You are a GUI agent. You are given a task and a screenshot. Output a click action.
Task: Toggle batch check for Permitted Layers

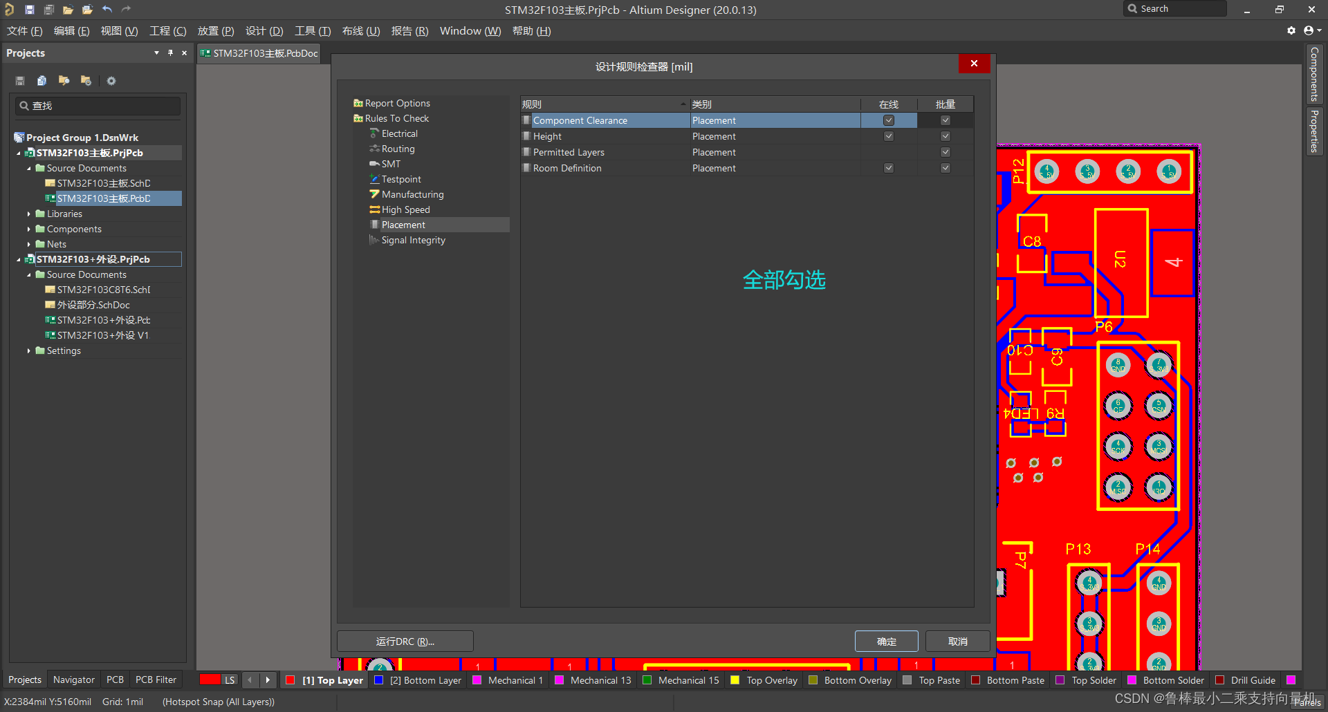click(946, 152)
